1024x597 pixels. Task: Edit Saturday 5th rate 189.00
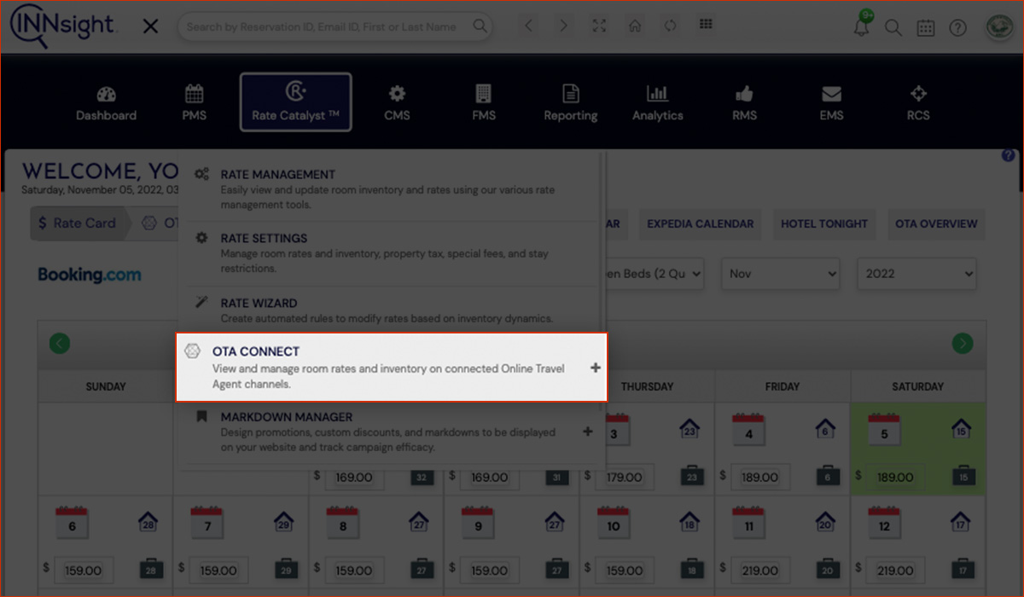click(x=895, y=477)
